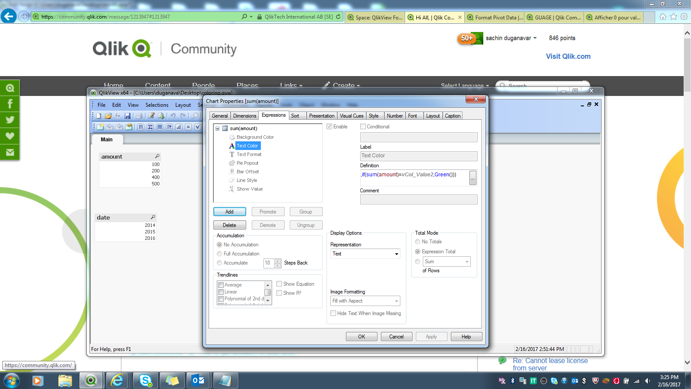Click the New document icon in QlikView toolbar
Viewport: 691px width, 389px height.
pyautogui.click(x=99, y=116)
